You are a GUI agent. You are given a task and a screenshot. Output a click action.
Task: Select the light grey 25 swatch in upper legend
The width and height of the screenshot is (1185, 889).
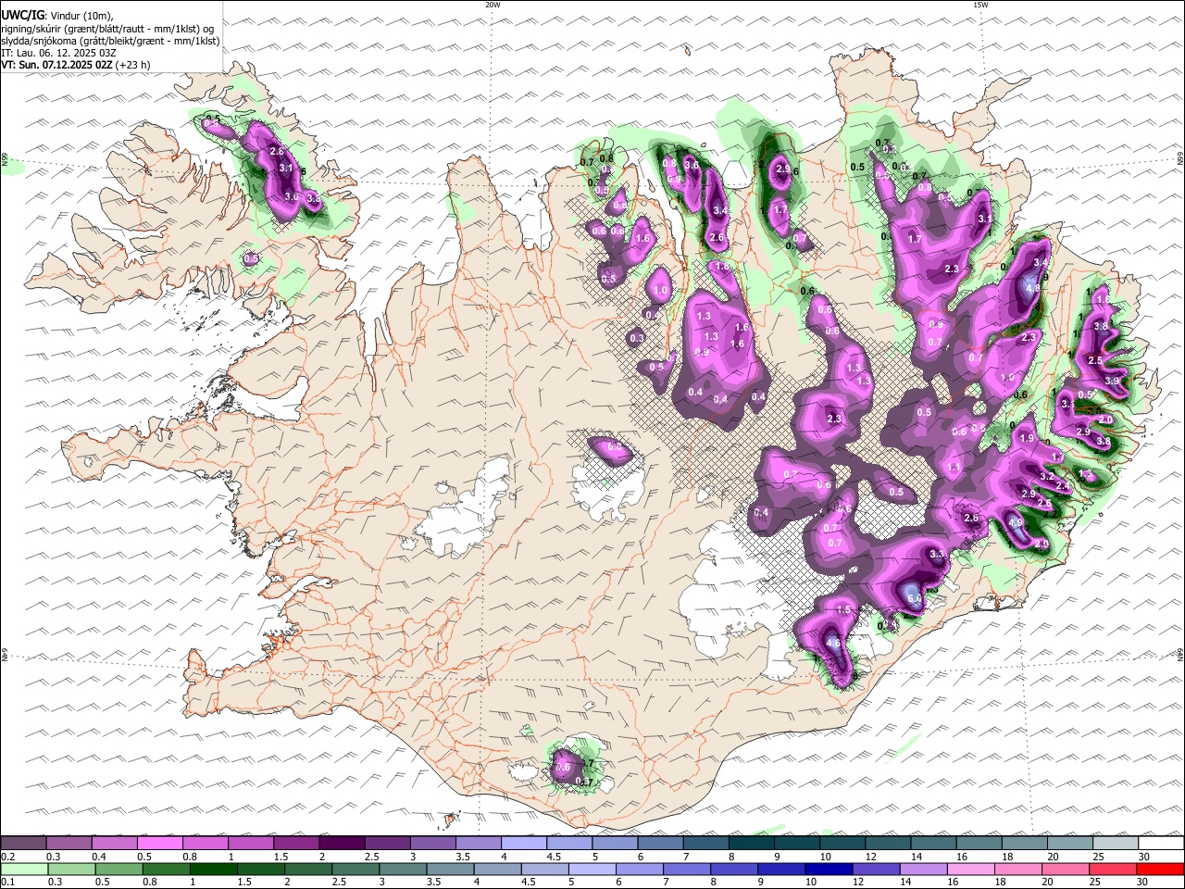[x=1116, y=843]
